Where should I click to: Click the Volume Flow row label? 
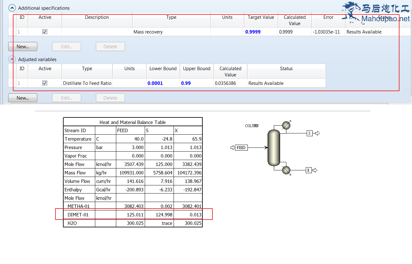(x=77, y=181)
